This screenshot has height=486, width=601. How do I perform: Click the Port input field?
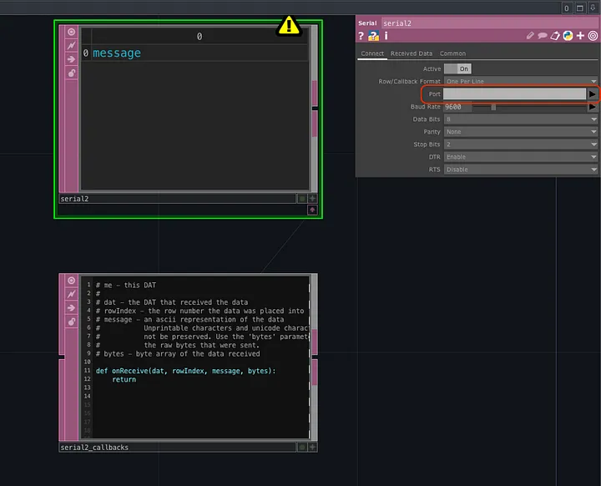click(514, 94)
